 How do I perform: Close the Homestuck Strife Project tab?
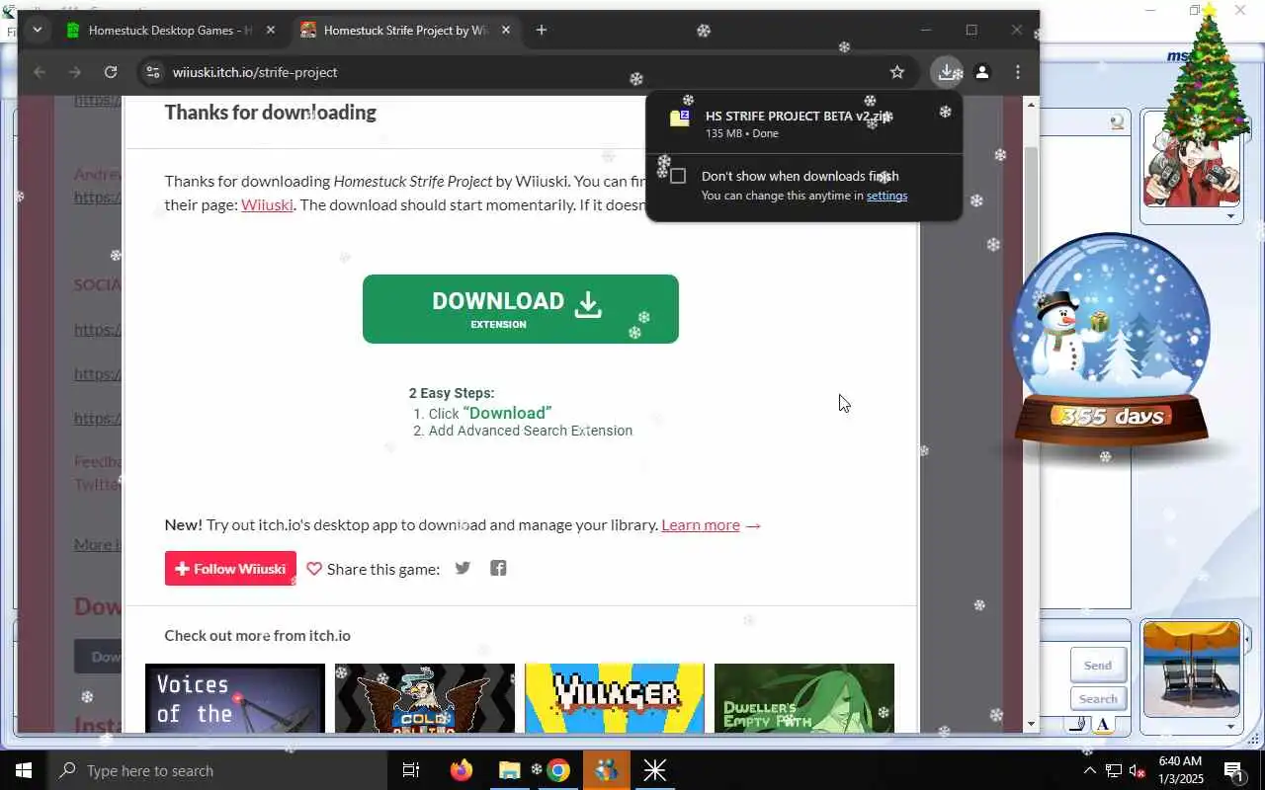506,30
